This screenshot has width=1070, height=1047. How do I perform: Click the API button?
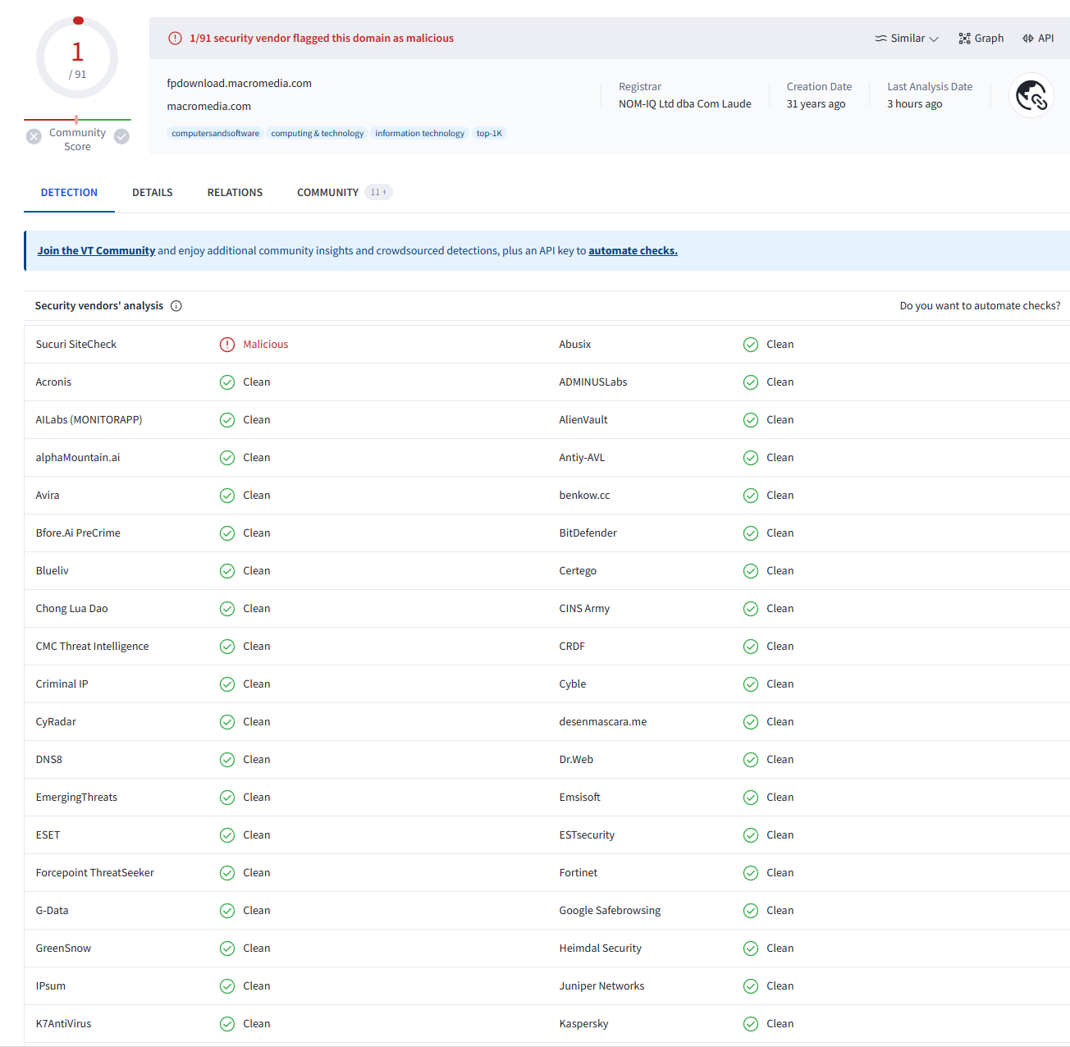tap(1038, 39)
